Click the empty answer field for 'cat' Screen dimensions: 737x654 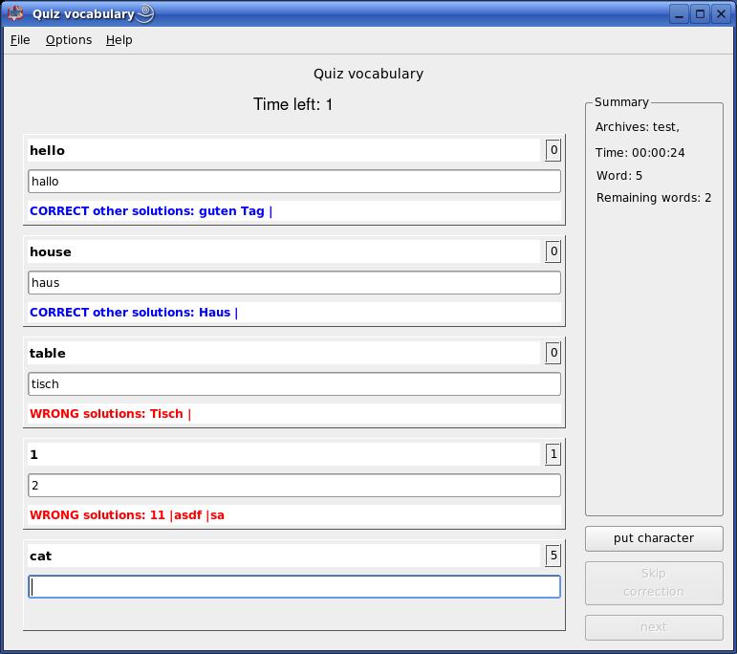click(294, 587)
